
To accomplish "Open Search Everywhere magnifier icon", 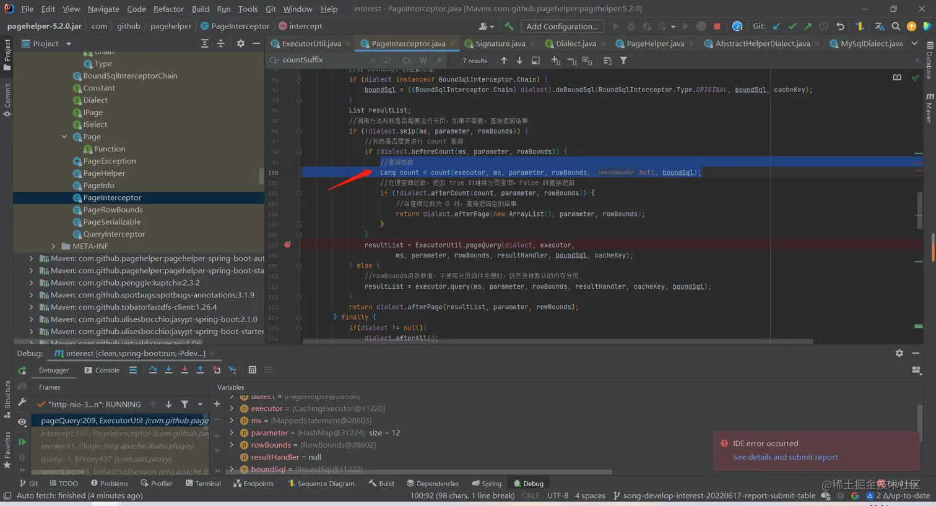I will pos(896,26).
